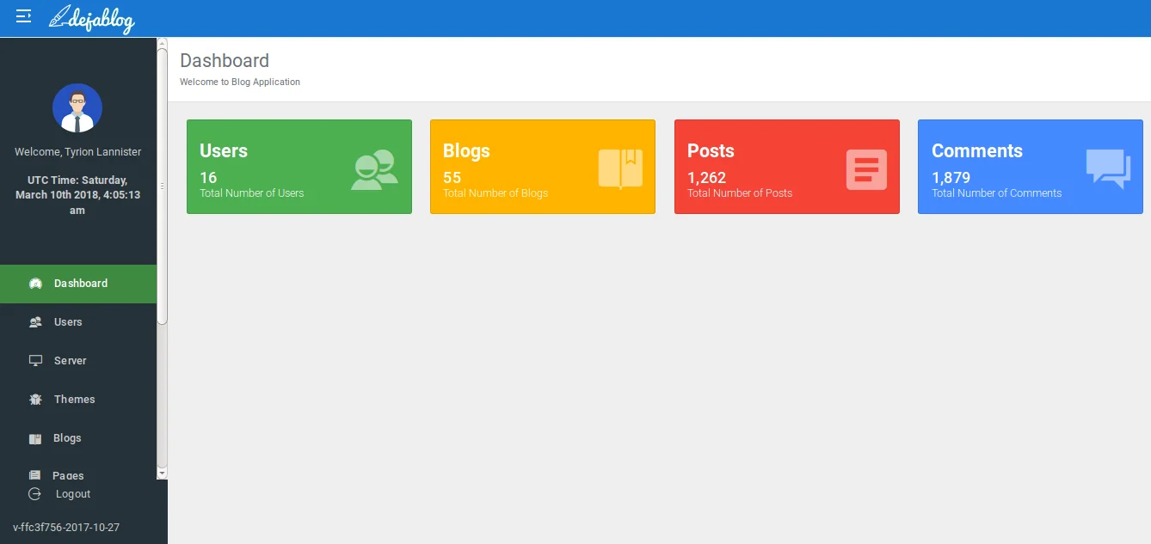Click Tyrion Lannister's avatar image

[77, 108]
